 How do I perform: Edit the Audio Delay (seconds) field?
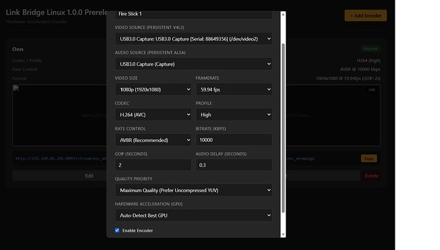tap(234, 165)
